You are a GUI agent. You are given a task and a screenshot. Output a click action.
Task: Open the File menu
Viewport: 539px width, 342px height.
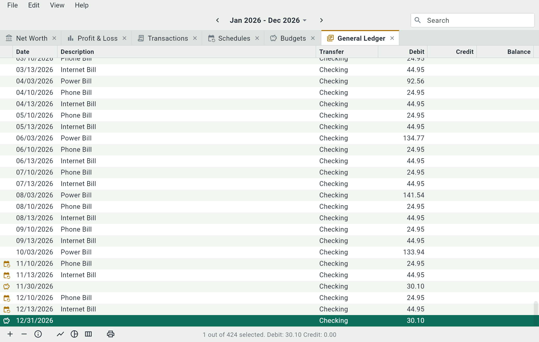point(12,5)
